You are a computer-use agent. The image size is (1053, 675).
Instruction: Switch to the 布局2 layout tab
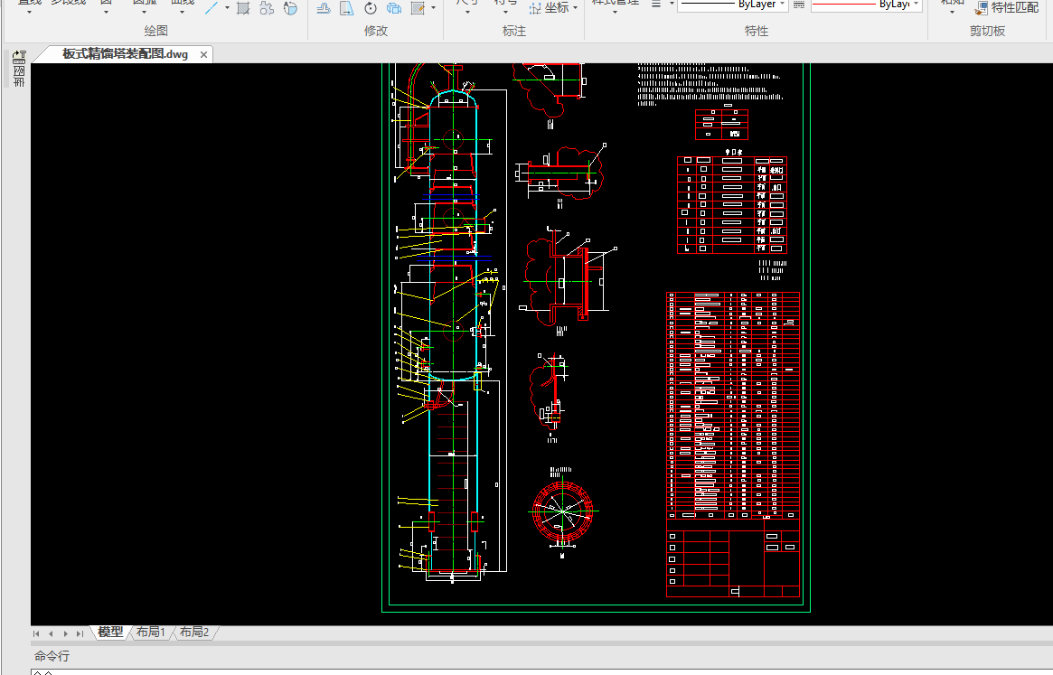click(x=194, y=632)
